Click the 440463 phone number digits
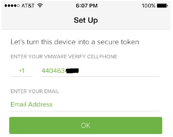Viewport: 173px width, 137px height. tap(53, 71)
